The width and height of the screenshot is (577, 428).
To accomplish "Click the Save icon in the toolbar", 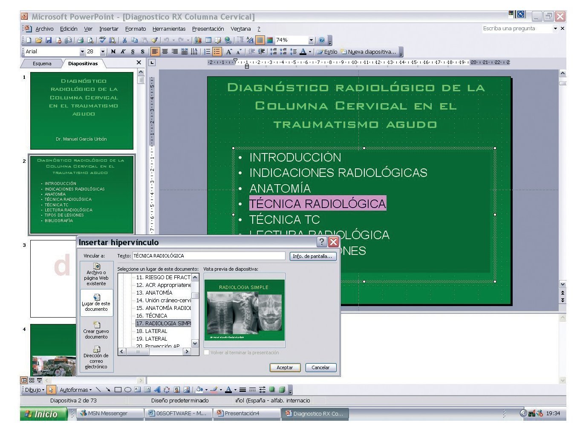I will tap(49, 40).
